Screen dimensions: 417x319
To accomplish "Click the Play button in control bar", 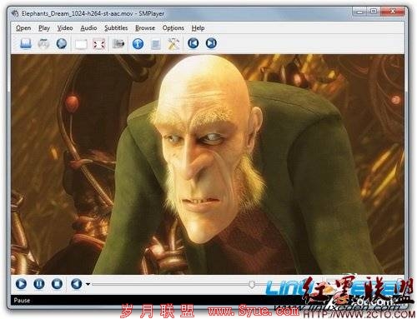I will pyautogui.click(x=21, y=284).
